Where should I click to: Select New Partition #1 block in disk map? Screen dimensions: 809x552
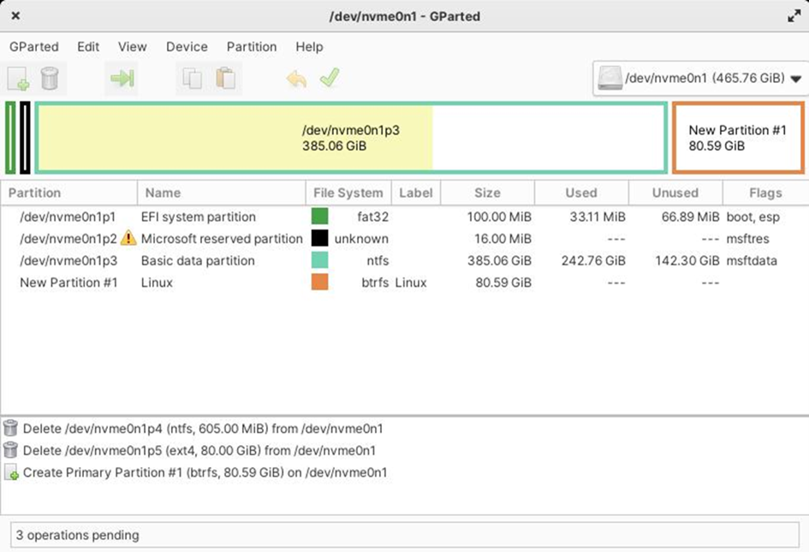[x=737, y=138]
